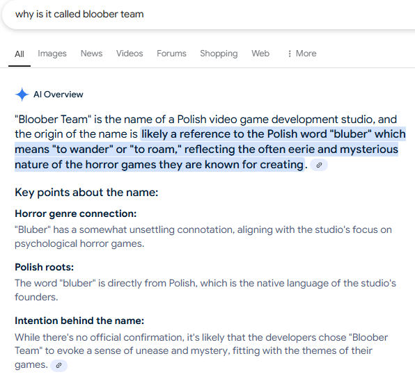The image size is (415, 388).
Task: Click text 'The word "bluber" is directly from Polish'
Action: coord(106,283)
